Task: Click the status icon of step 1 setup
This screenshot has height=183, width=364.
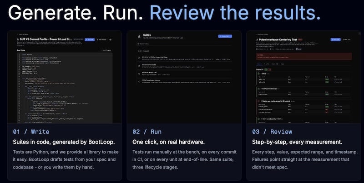Action: click(x=258, y=74)
